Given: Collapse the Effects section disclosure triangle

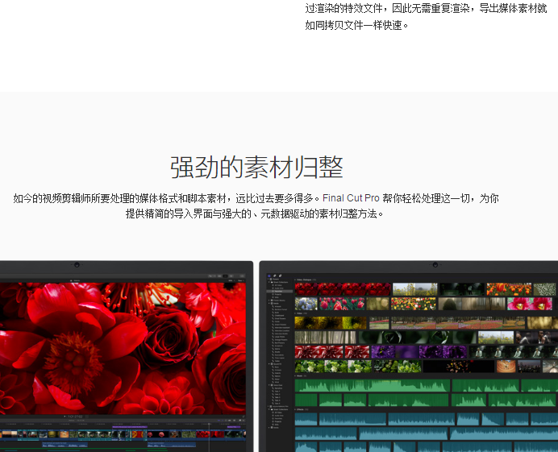Looking at the screenshot, I should [x=296, y=409].
